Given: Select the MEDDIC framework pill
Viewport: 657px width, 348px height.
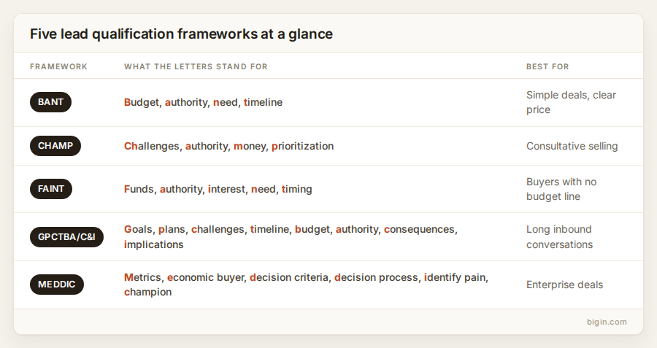Looking at the screenshot, I should point(56,285).
